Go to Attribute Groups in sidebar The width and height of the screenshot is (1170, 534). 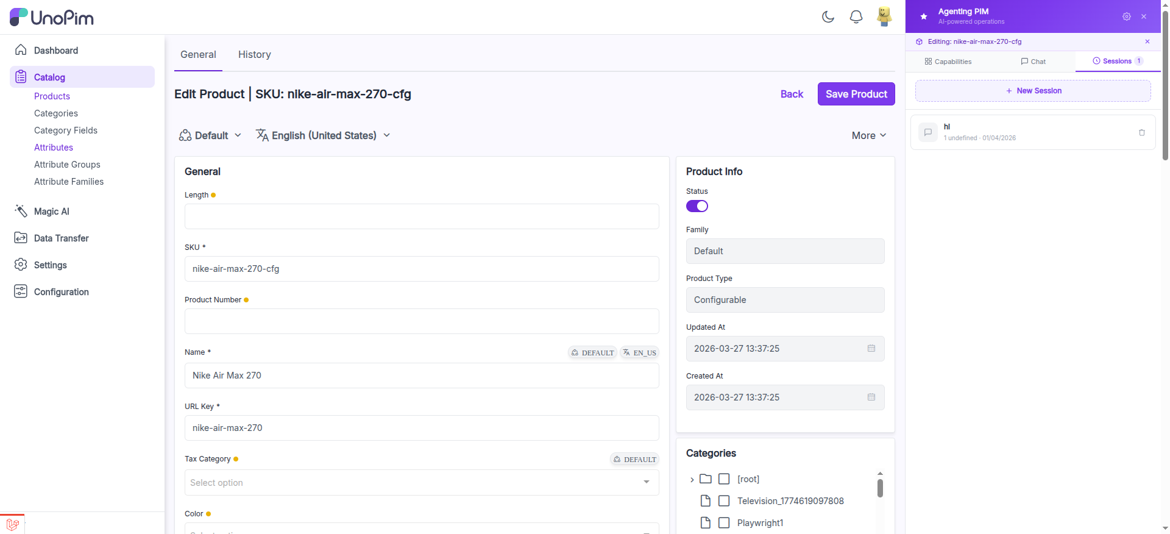67,165
